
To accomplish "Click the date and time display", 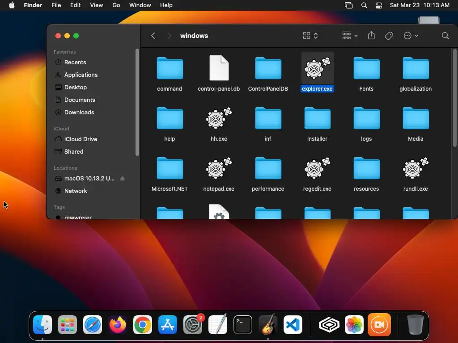I will click(420, 5).
